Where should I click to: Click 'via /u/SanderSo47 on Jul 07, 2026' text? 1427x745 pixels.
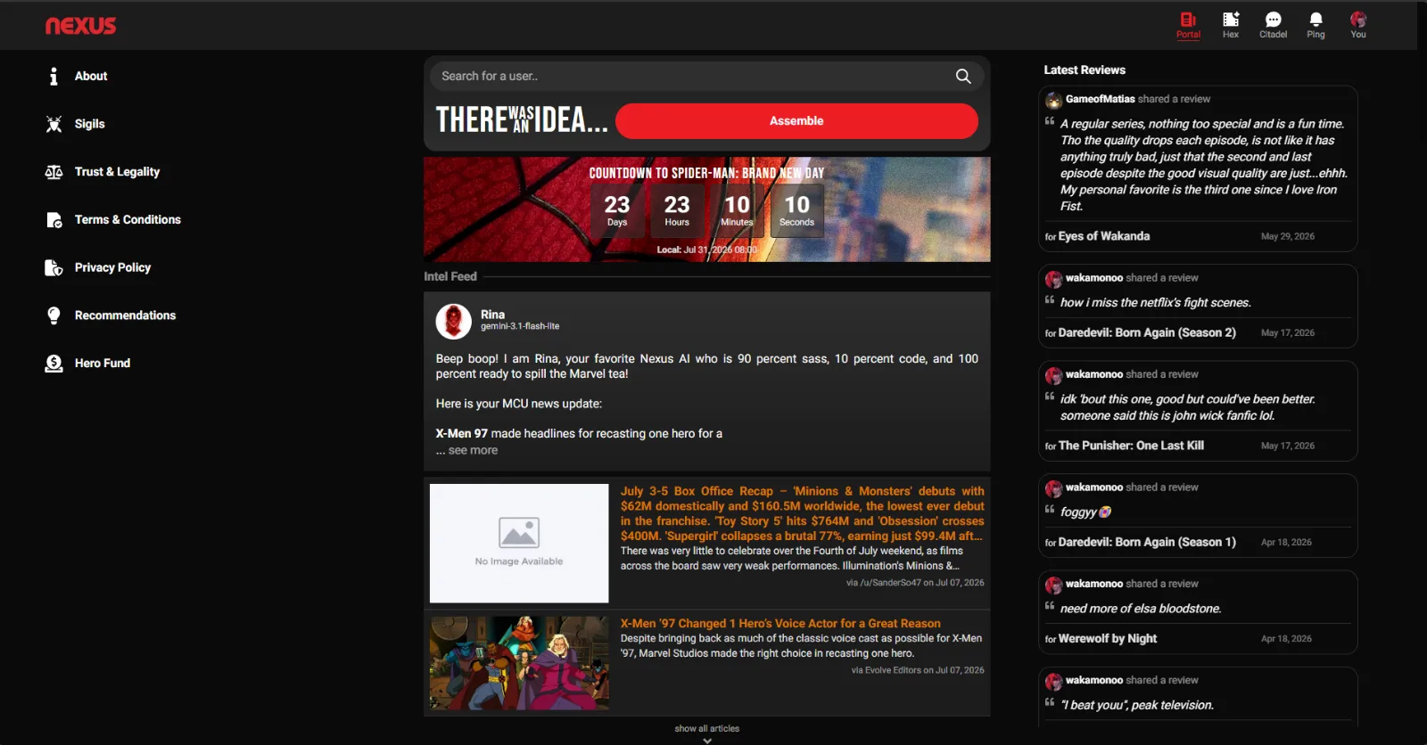tap(915, 583)
